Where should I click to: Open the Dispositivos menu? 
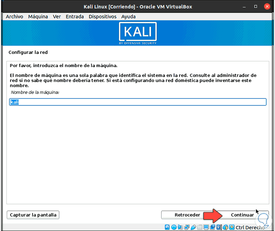tap(103, 17)
